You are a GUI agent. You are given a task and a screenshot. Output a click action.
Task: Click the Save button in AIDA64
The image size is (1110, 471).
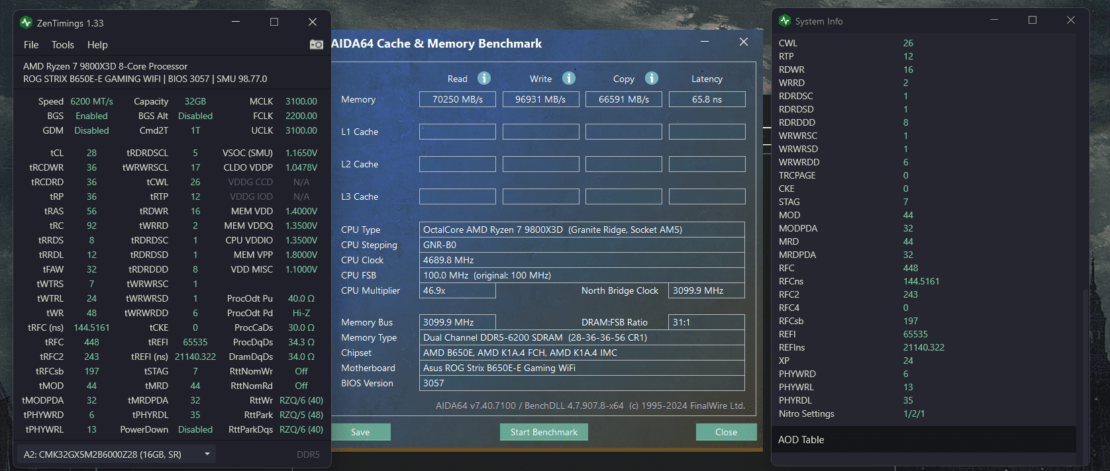coord(360,432)
